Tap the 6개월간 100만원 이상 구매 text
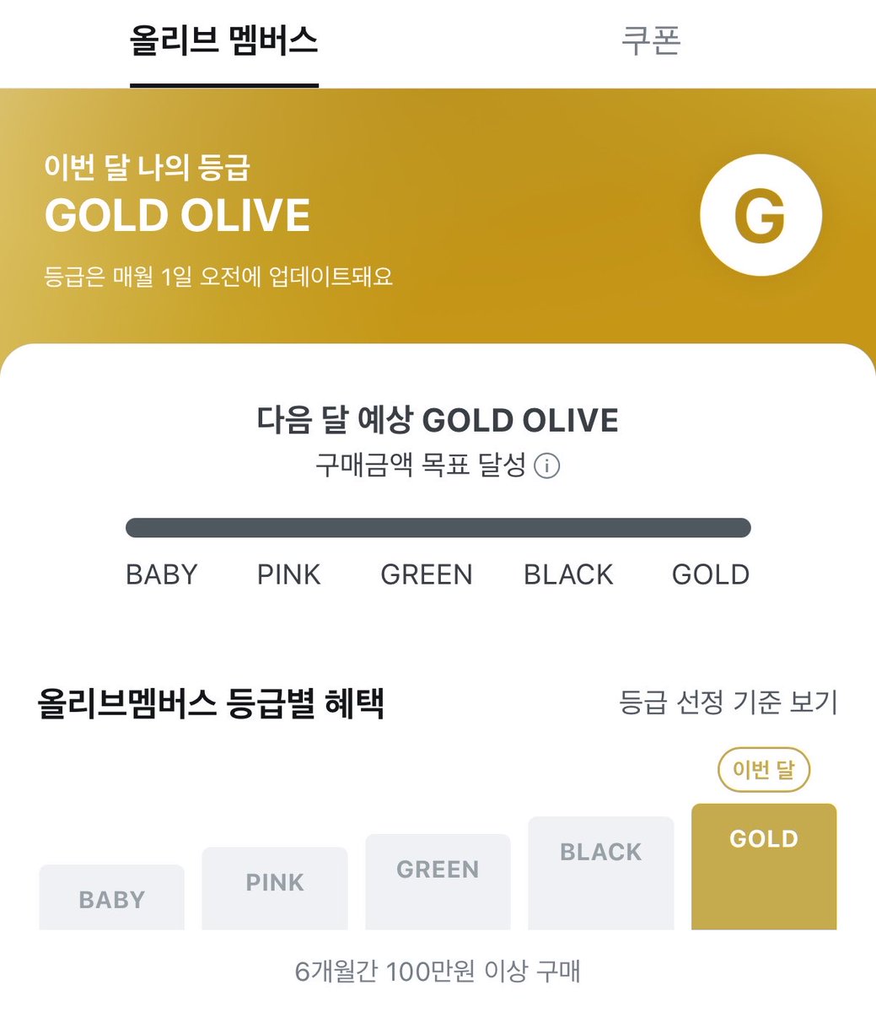 pos(438,971)
